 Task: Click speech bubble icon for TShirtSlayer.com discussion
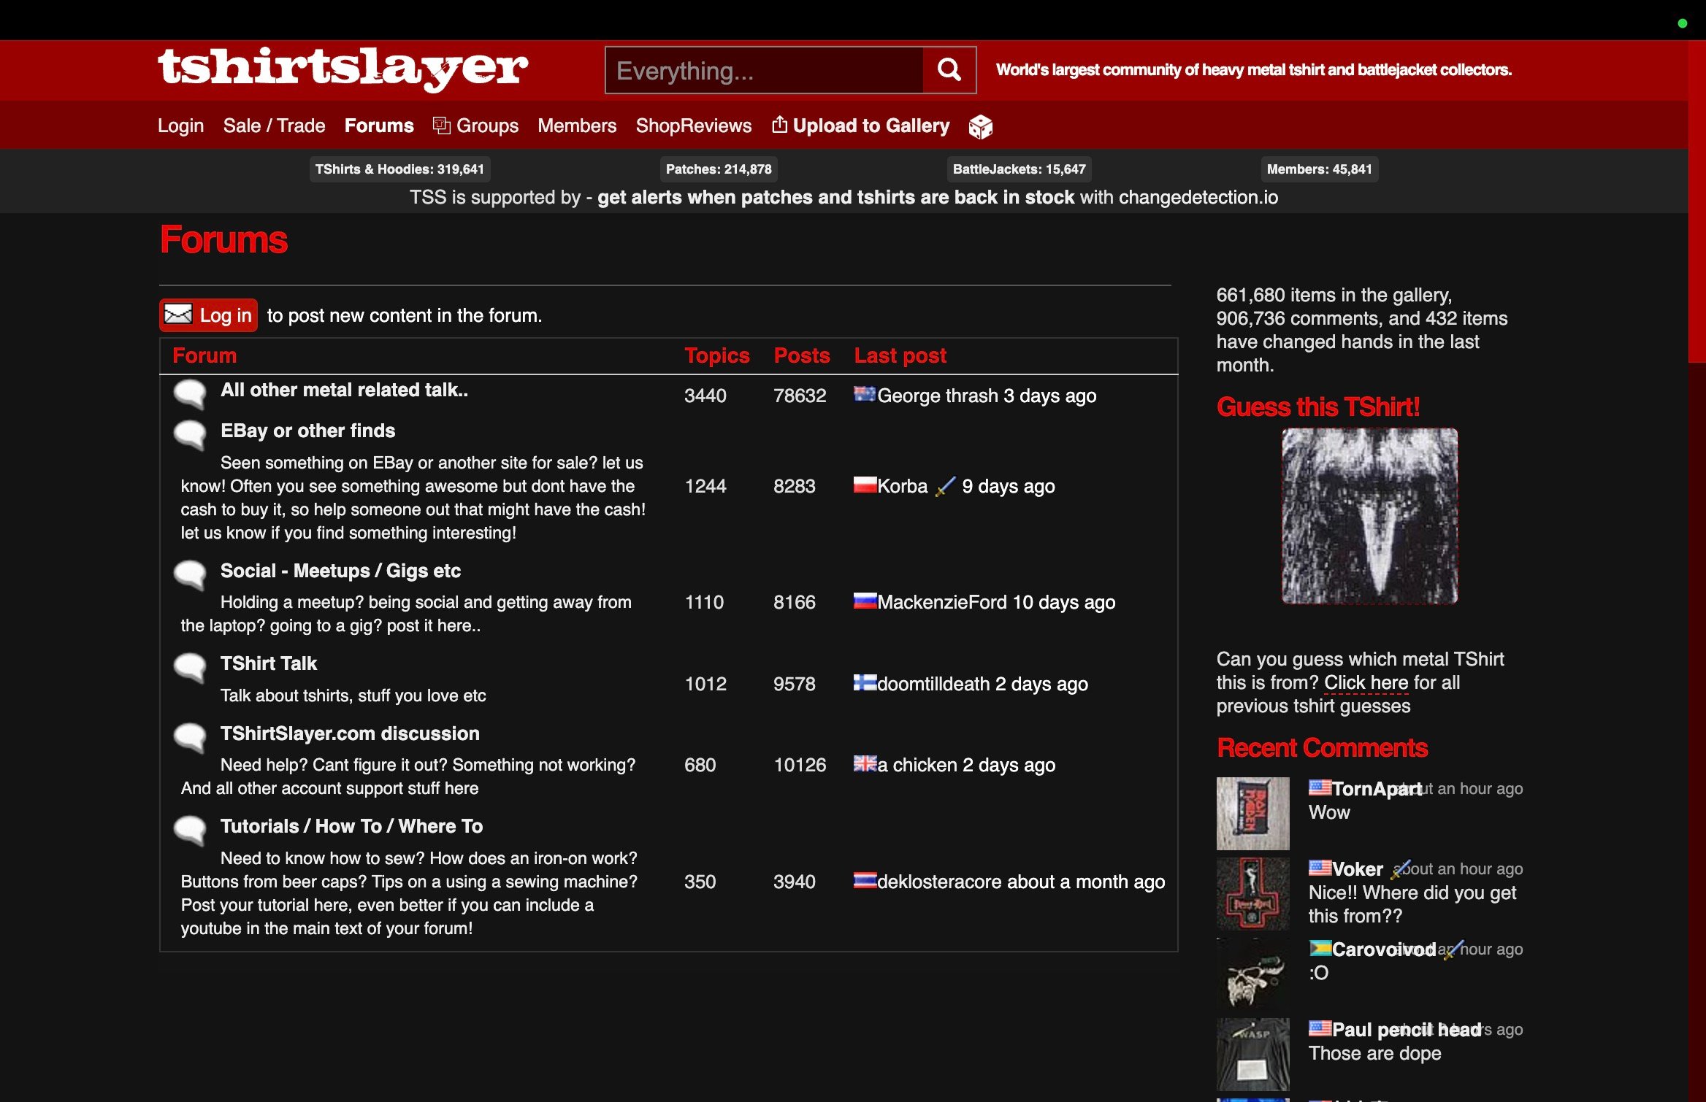click(x=190, y=738)
